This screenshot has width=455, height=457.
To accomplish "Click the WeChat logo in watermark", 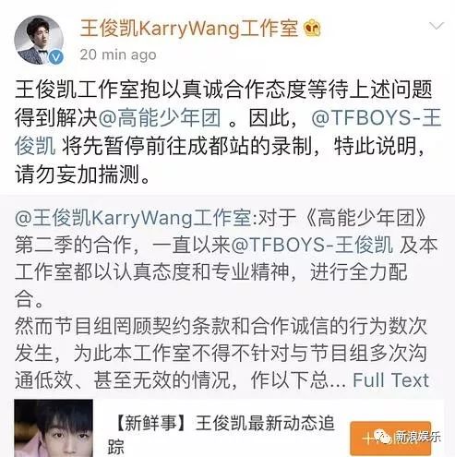I will click(384, 438).
